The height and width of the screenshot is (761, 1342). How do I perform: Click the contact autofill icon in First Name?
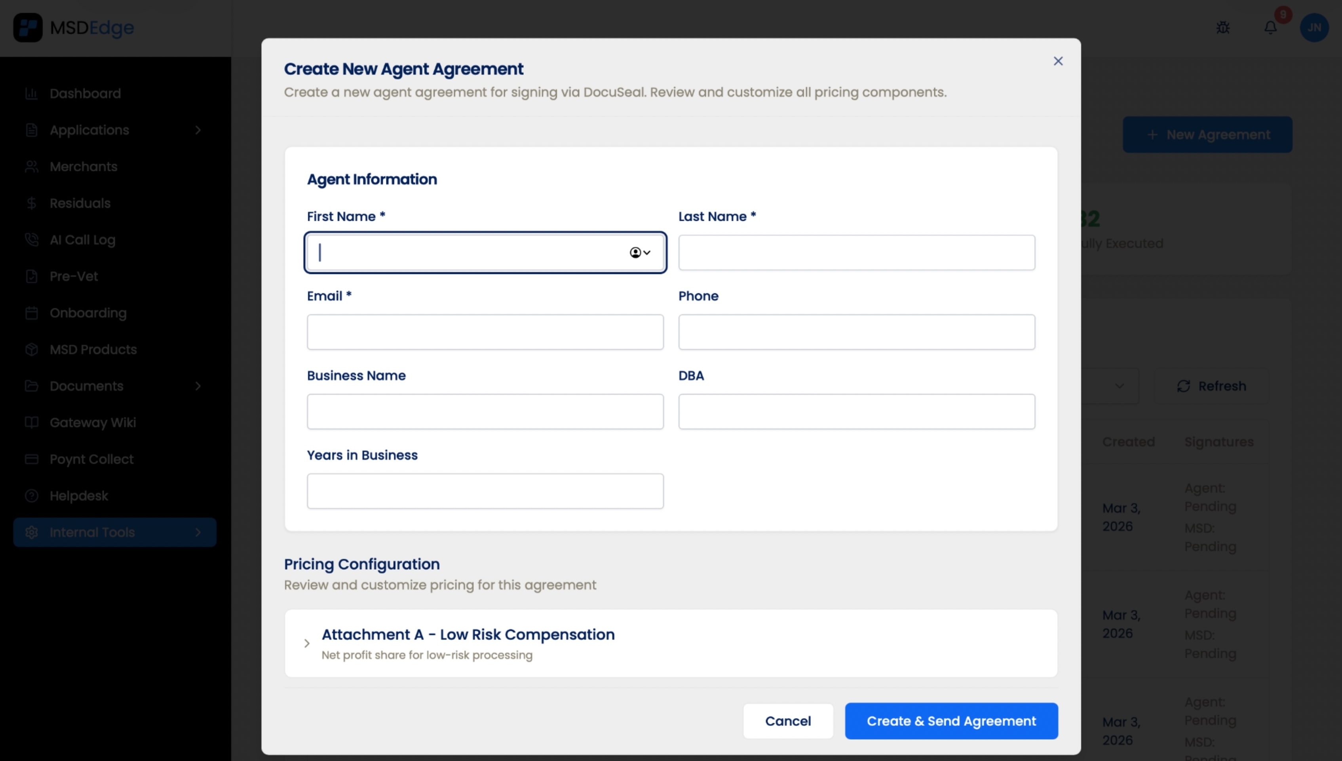pos(640,253)
